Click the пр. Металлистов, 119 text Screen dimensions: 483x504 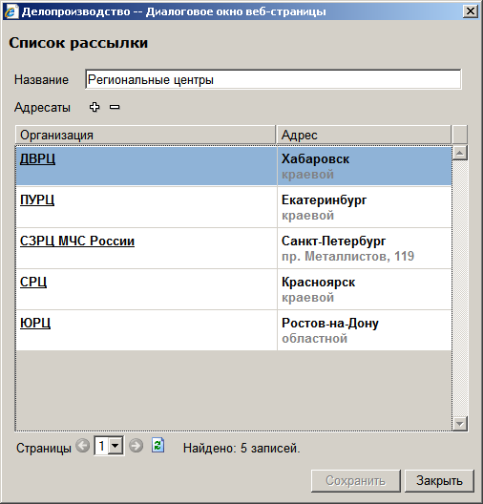(x=347, y=257)
